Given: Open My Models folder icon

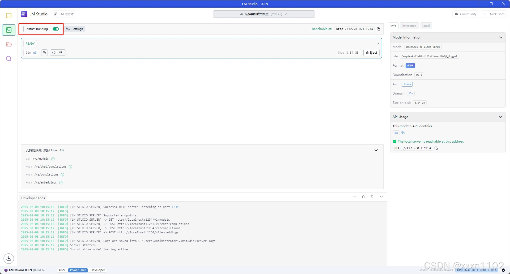Looking at the screenshot, I should click(x=9, y=44).
